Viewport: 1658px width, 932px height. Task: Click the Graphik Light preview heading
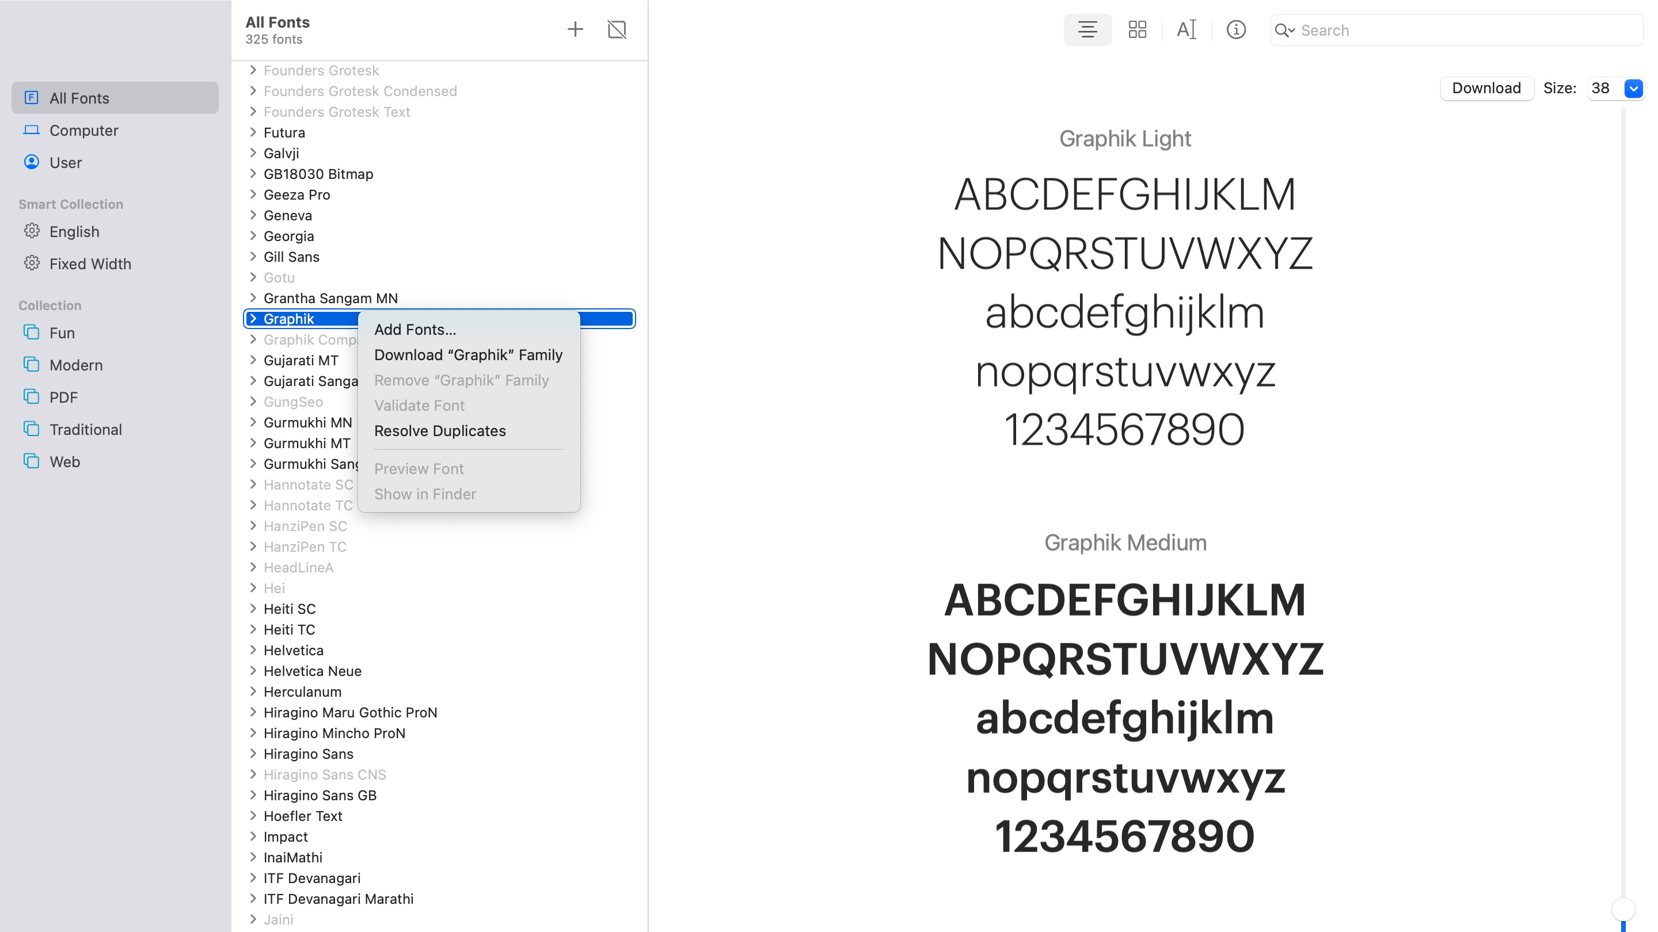pyautogui.click(x=1124, y=138)
